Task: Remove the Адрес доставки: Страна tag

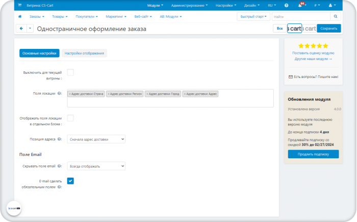Action: click(x=70, y=94)
